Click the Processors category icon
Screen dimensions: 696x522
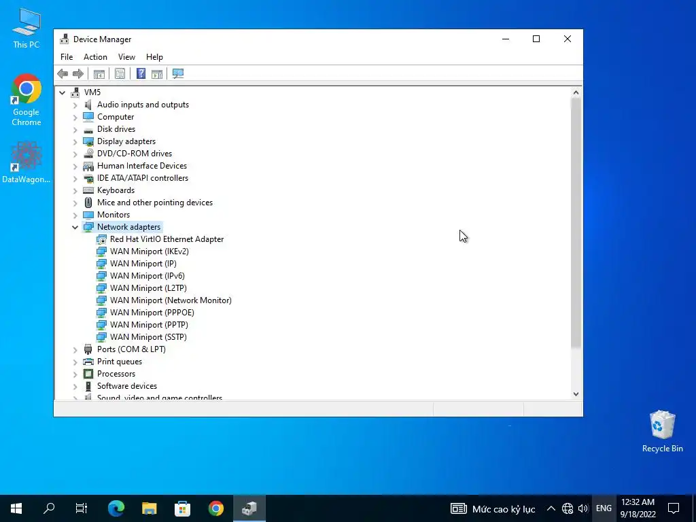(88, 374)
